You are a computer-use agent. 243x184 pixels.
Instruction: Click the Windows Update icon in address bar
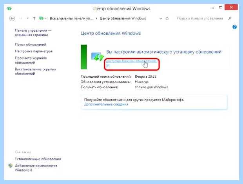click(x=41, y=18)
